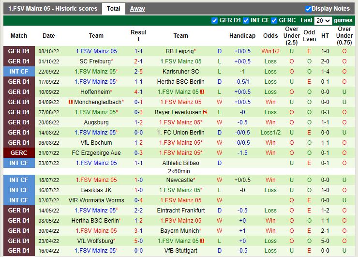Click red card icon in Hoffenheim match row
The height and width of the screenshot is (257, 358).
coord(202,92)
